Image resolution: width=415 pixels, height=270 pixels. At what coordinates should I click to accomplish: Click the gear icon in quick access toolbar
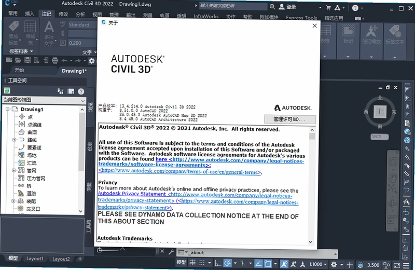[92, 61]
